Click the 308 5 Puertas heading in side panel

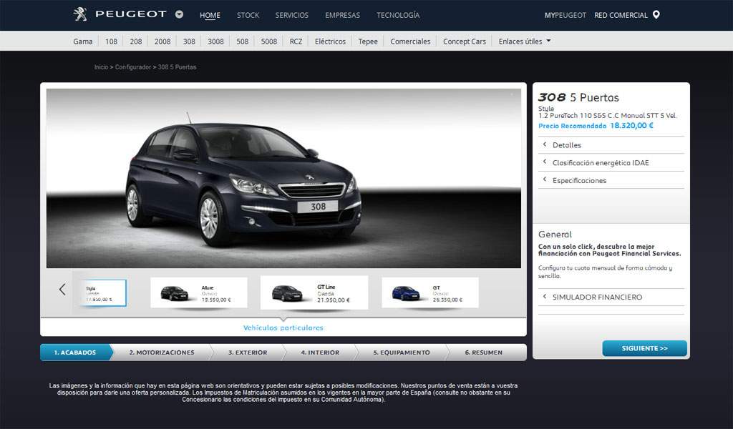tap(578, 97)
